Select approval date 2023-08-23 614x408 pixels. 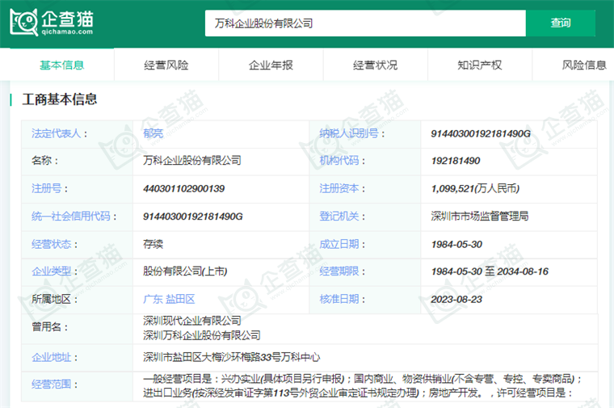click(x=456, y=299)
